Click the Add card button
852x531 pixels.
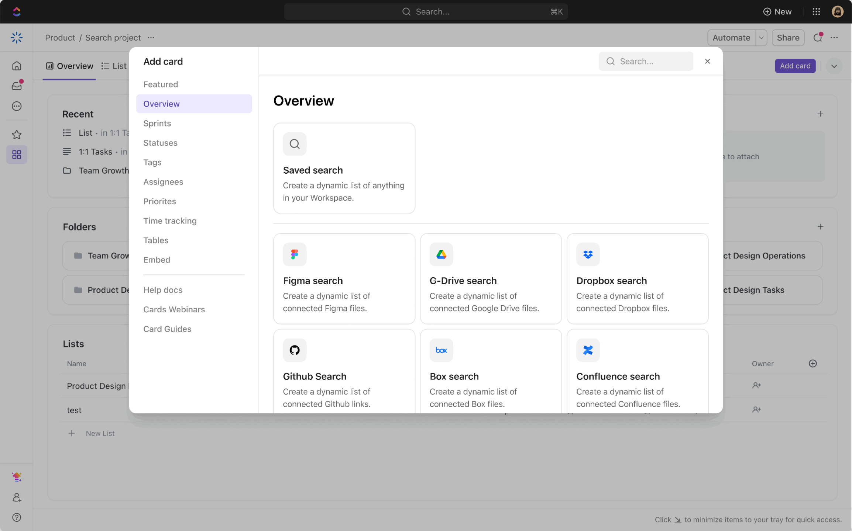795,66
